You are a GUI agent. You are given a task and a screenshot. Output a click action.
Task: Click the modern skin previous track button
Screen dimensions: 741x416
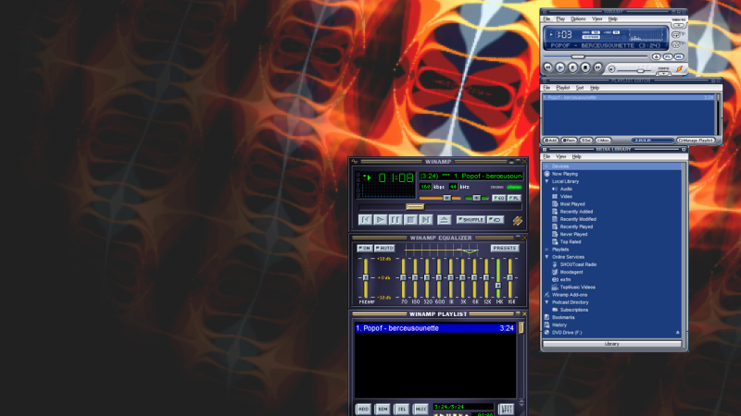[x=547, y=67]
